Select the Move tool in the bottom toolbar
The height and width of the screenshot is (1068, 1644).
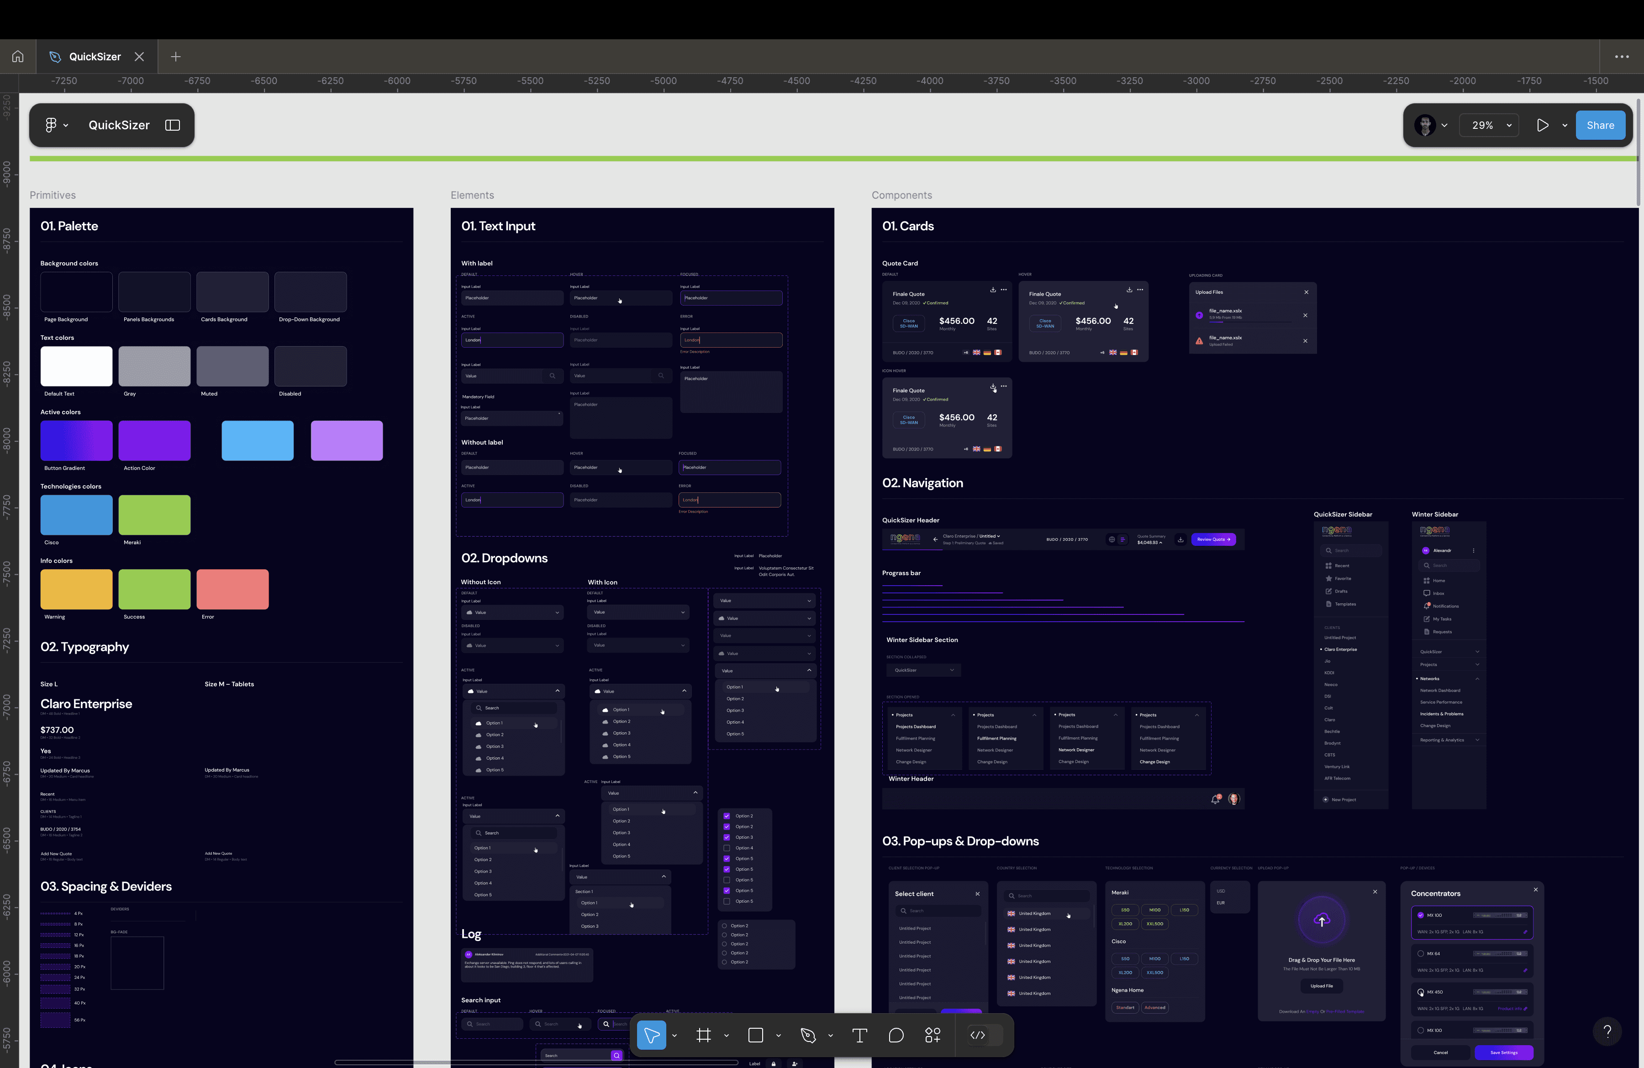click(x=651, y=1035)
